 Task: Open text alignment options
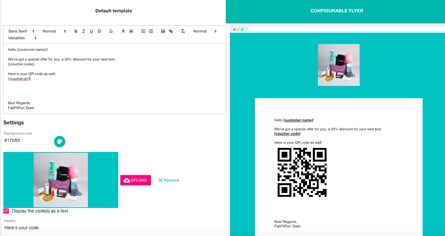pyautogui.click(x=111, y=31)
